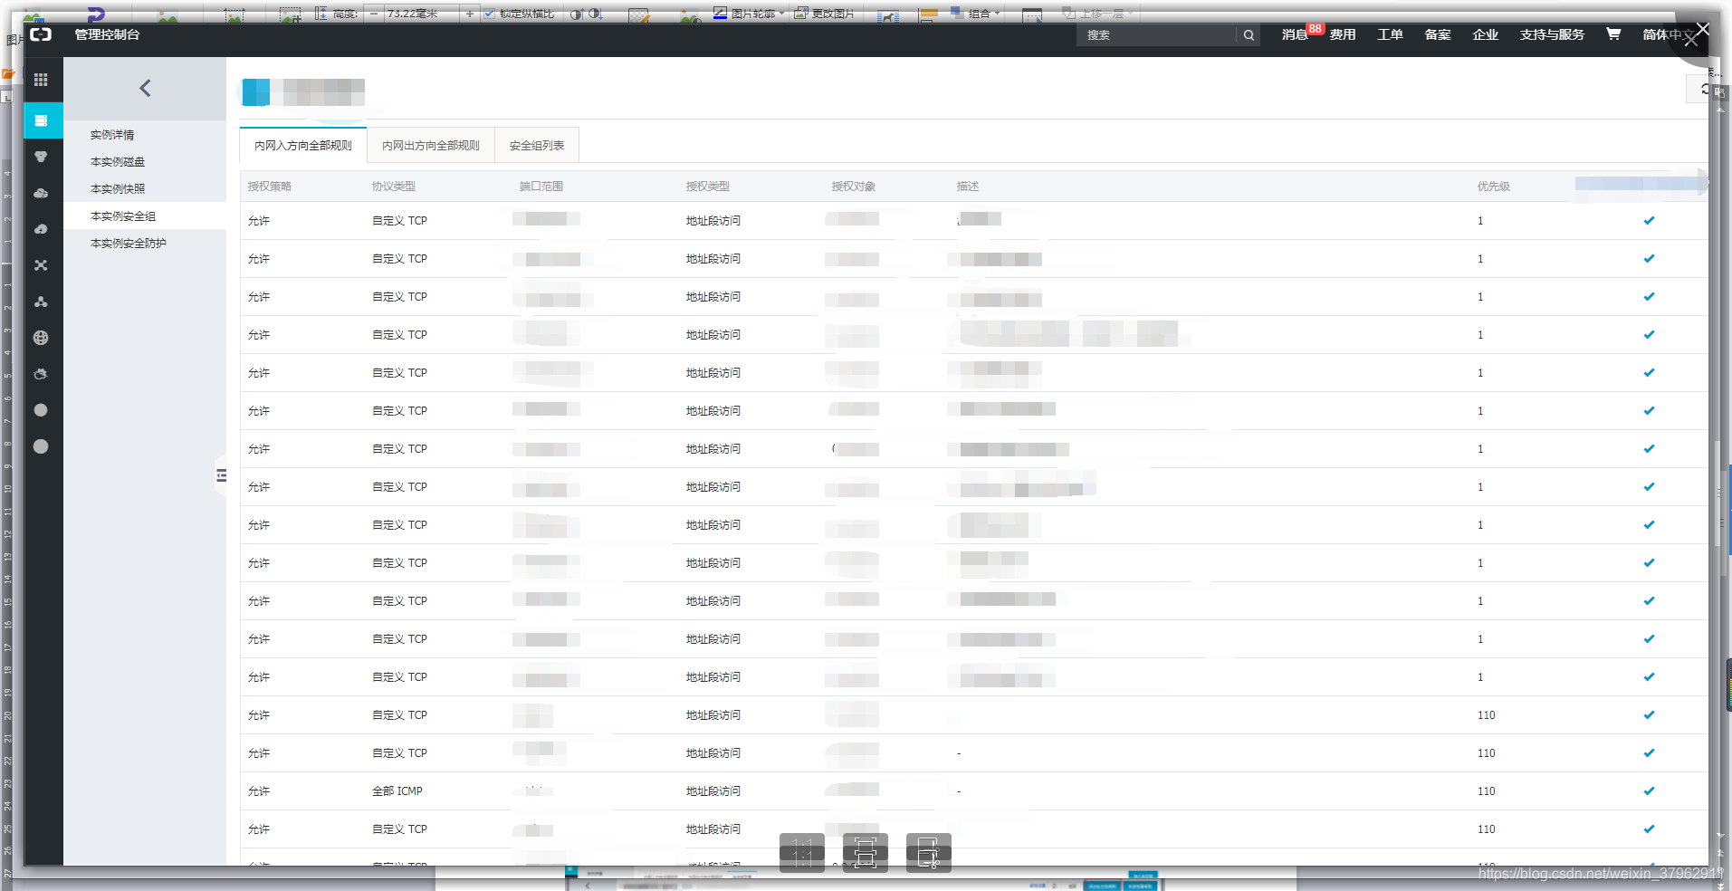Close the image preview with X

[x=1702, y=29]
